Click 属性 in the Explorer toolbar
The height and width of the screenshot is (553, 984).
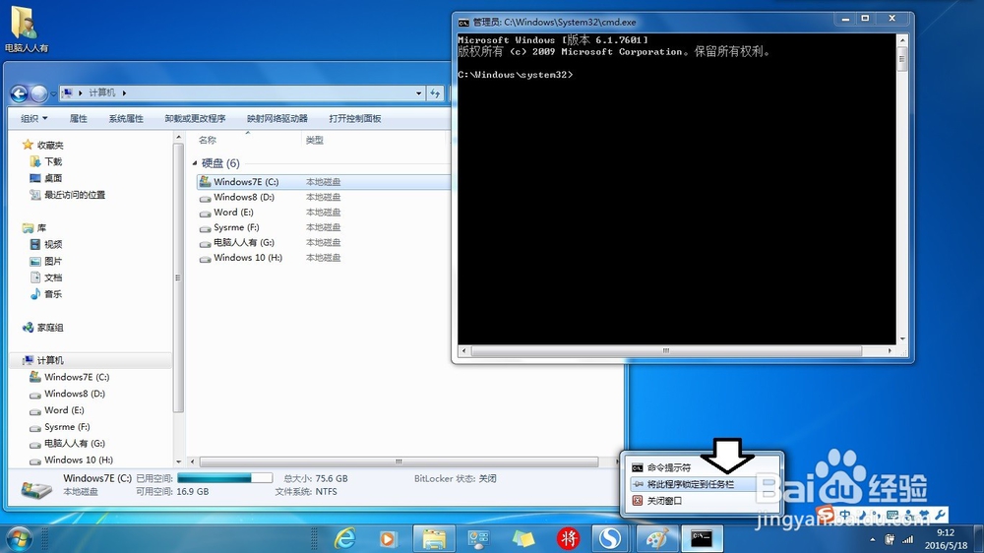(x=79, y=119)
